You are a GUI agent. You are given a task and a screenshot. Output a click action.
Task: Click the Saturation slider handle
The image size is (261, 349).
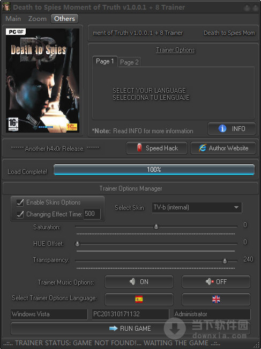pos(156,227)
